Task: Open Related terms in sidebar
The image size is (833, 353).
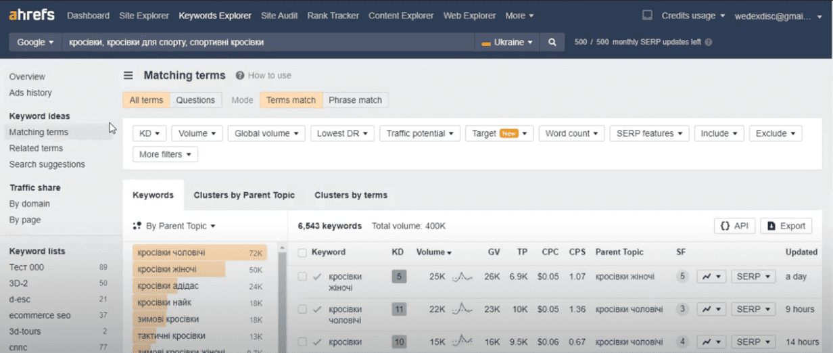Action: click(36, 148)
